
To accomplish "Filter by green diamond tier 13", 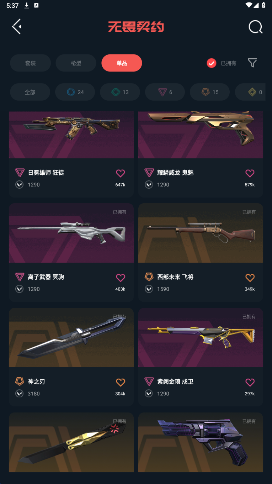I will [120, 92].
